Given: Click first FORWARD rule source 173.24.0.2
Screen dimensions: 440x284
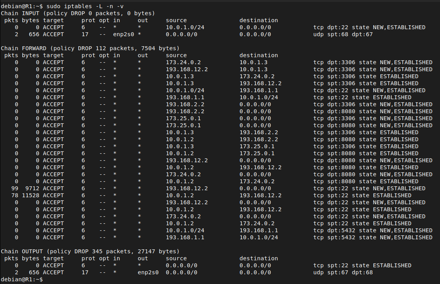Looking at the screenshot, I should click(183, 62).
